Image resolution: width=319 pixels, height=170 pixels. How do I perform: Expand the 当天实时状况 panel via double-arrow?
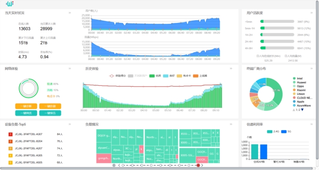point(70,13)
